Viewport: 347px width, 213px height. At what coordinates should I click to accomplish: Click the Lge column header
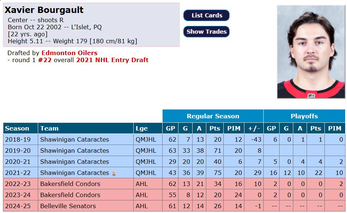point(148,128)
